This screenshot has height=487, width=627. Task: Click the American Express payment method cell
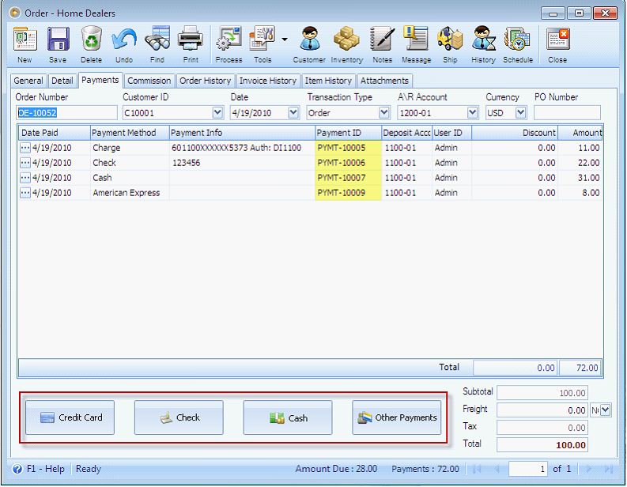(x=130, y=193)
